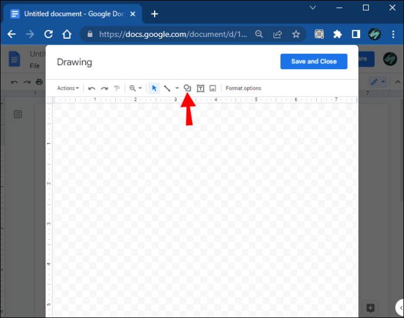Show the document outline

pyautogui.click(x=18, y=114)
